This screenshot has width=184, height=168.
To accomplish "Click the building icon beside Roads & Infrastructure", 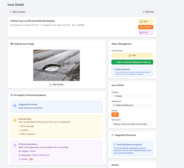I will [x=114, y=105].
